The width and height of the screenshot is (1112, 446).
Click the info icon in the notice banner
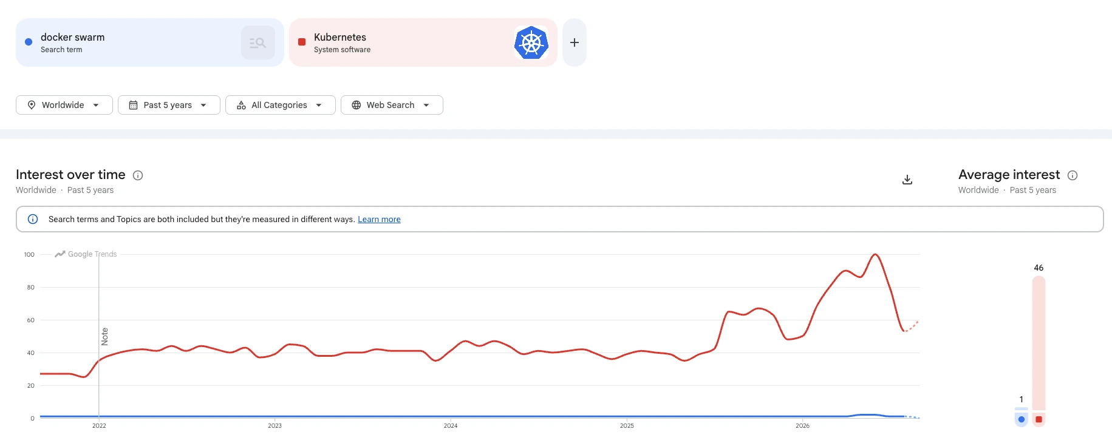tap(33, 219)
